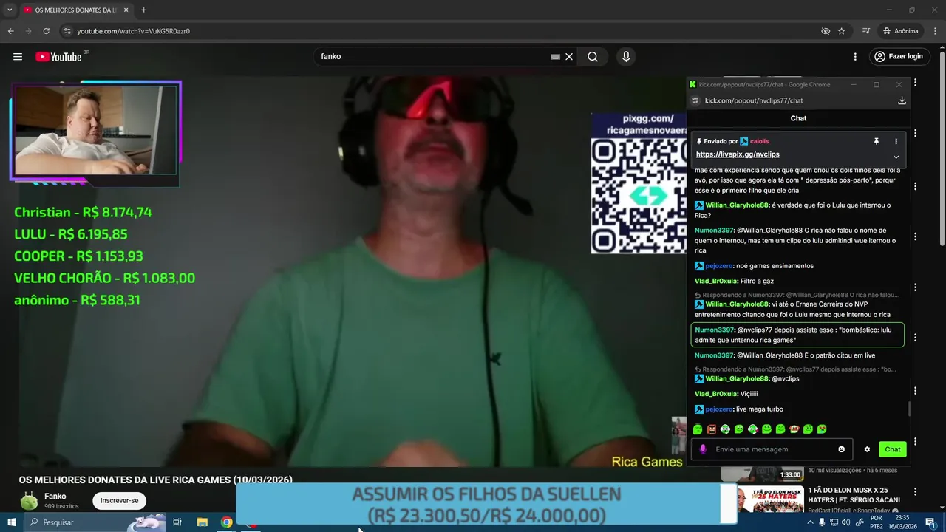The height and width of the screenshot is (532, 946).
Task: Open the on-screen keyboard in search box
Action: coord(555,57)
